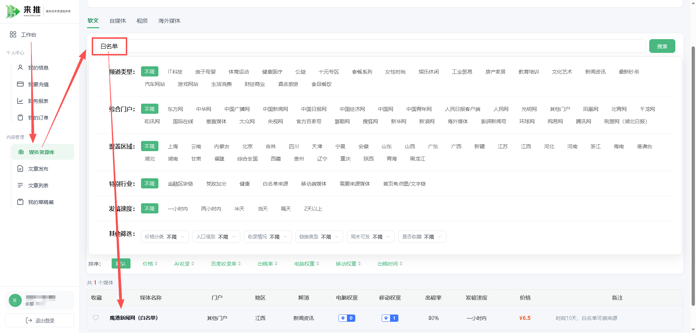Viewport: 696px width, 333px height.
Task: Click the ¥6.5 price in the media row
Action: click(525, 318)
